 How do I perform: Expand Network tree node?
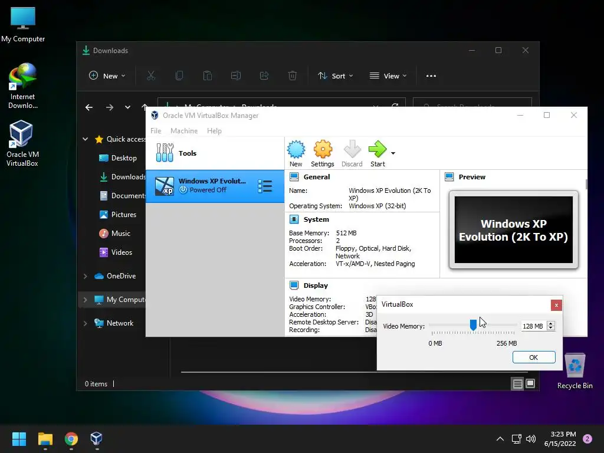[x=85, y=323]
